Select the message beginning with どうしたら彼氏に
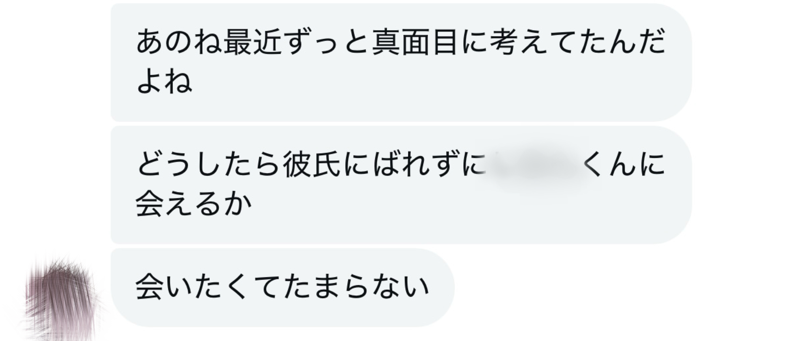Image resolution: width=795 pixels, height=341 pixels. (x=401, y=185)
